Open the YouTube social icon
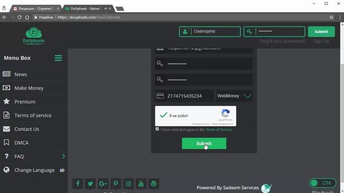The image size is (344, 193). pos(141,183)
